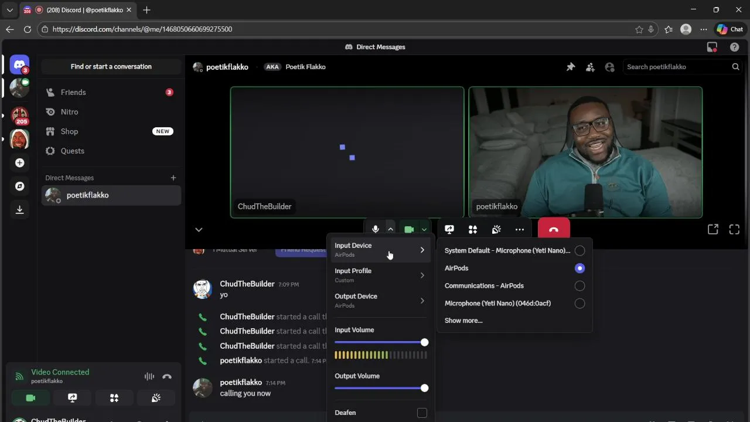This screenshot has width=750, height=422.
Task: Click the Create DM plus icon
Action: pyautogui.click(x=173, y=178)
